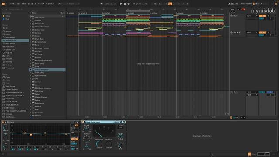Toggle Draw Mode pencil icon in control bar

click(229, 4)
